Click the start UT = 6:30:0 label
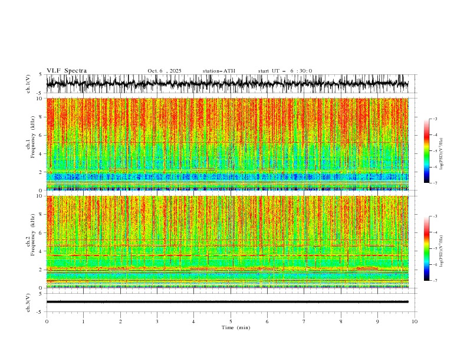Viewport: 467px width, 361px height. click(285, 71)
